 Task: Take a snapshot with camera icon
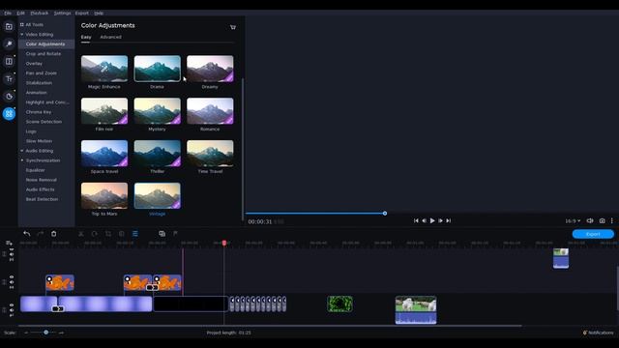[x=602, y=221]
